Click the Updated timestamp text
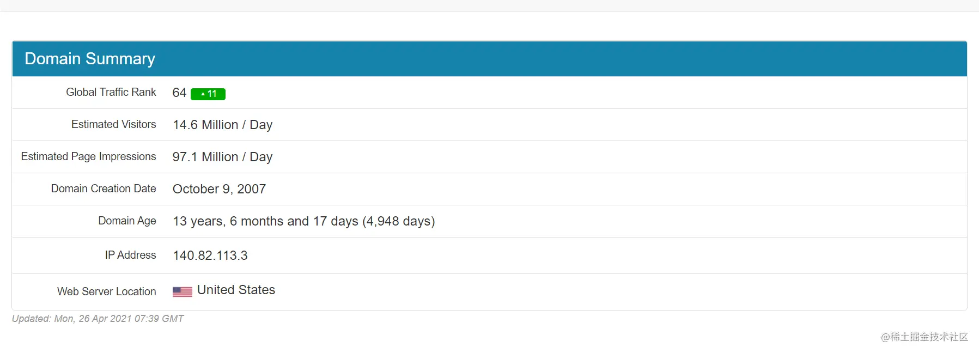Screen dimensions: 979x353 98,319
